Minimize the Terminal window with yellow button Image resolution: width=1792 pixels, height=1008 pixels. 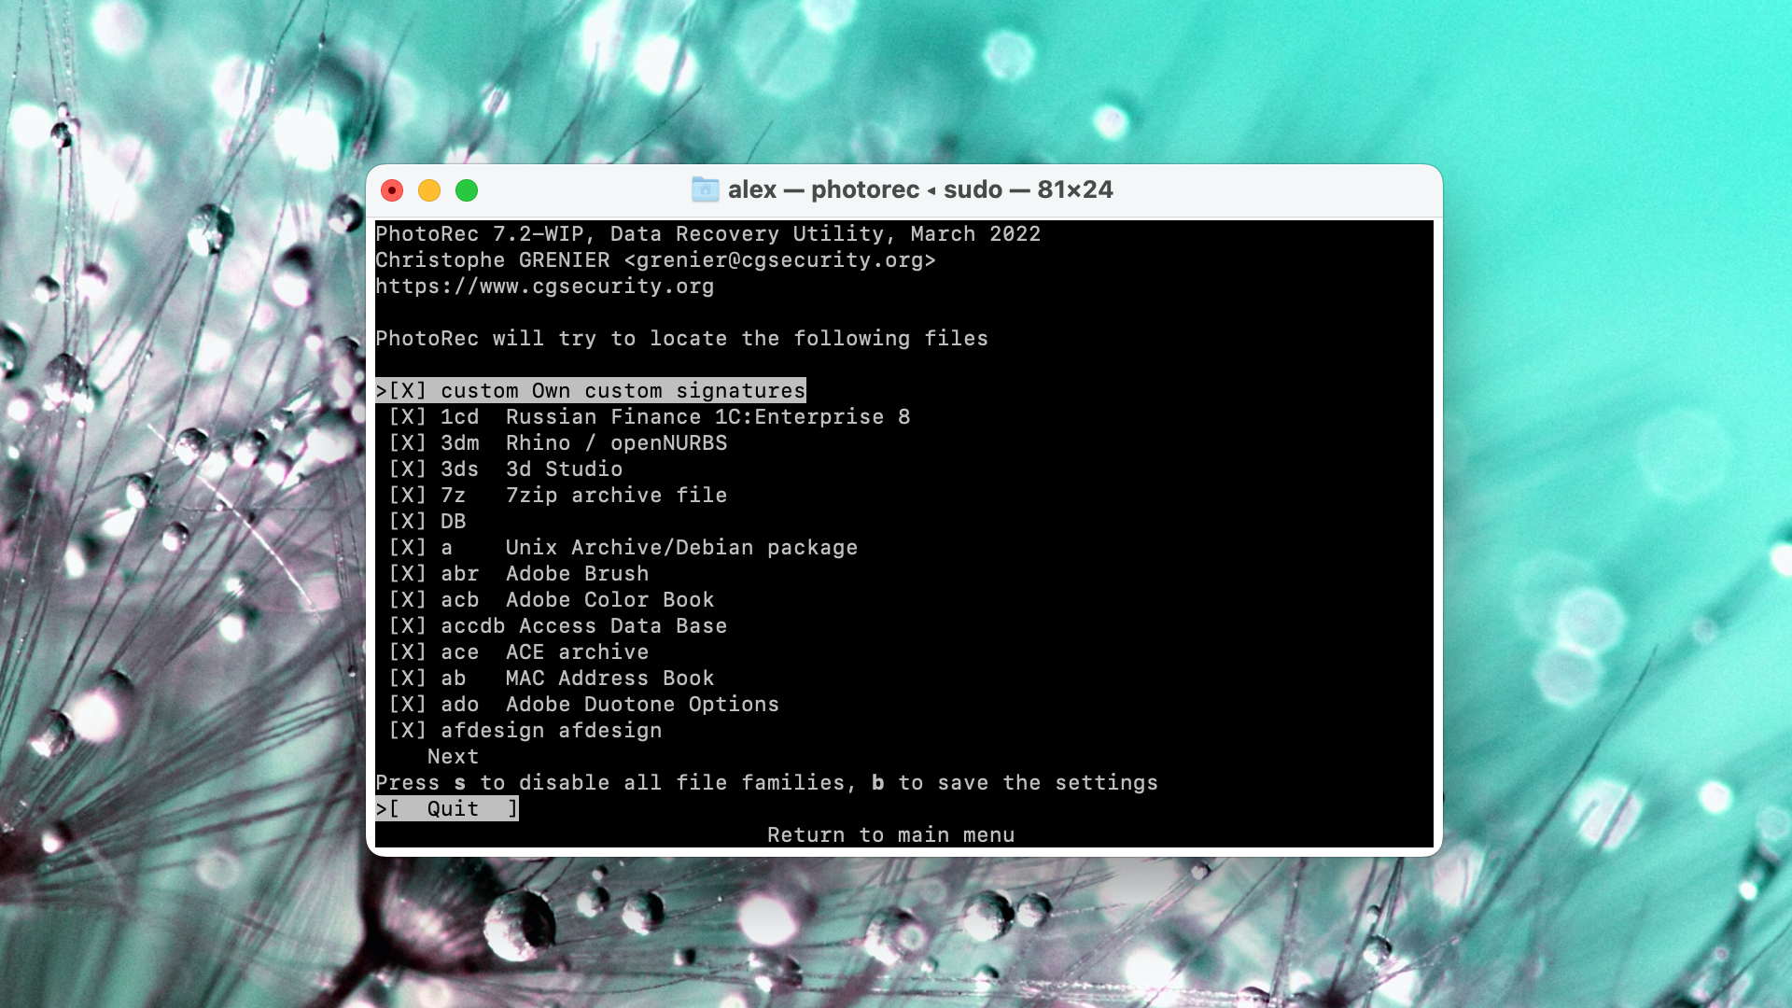pos(429,190)
